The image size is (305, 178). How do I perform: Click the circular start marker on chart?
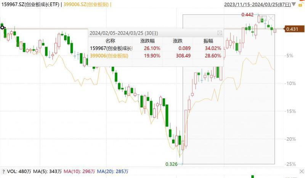pyautogui.click(x=2, y=27)
